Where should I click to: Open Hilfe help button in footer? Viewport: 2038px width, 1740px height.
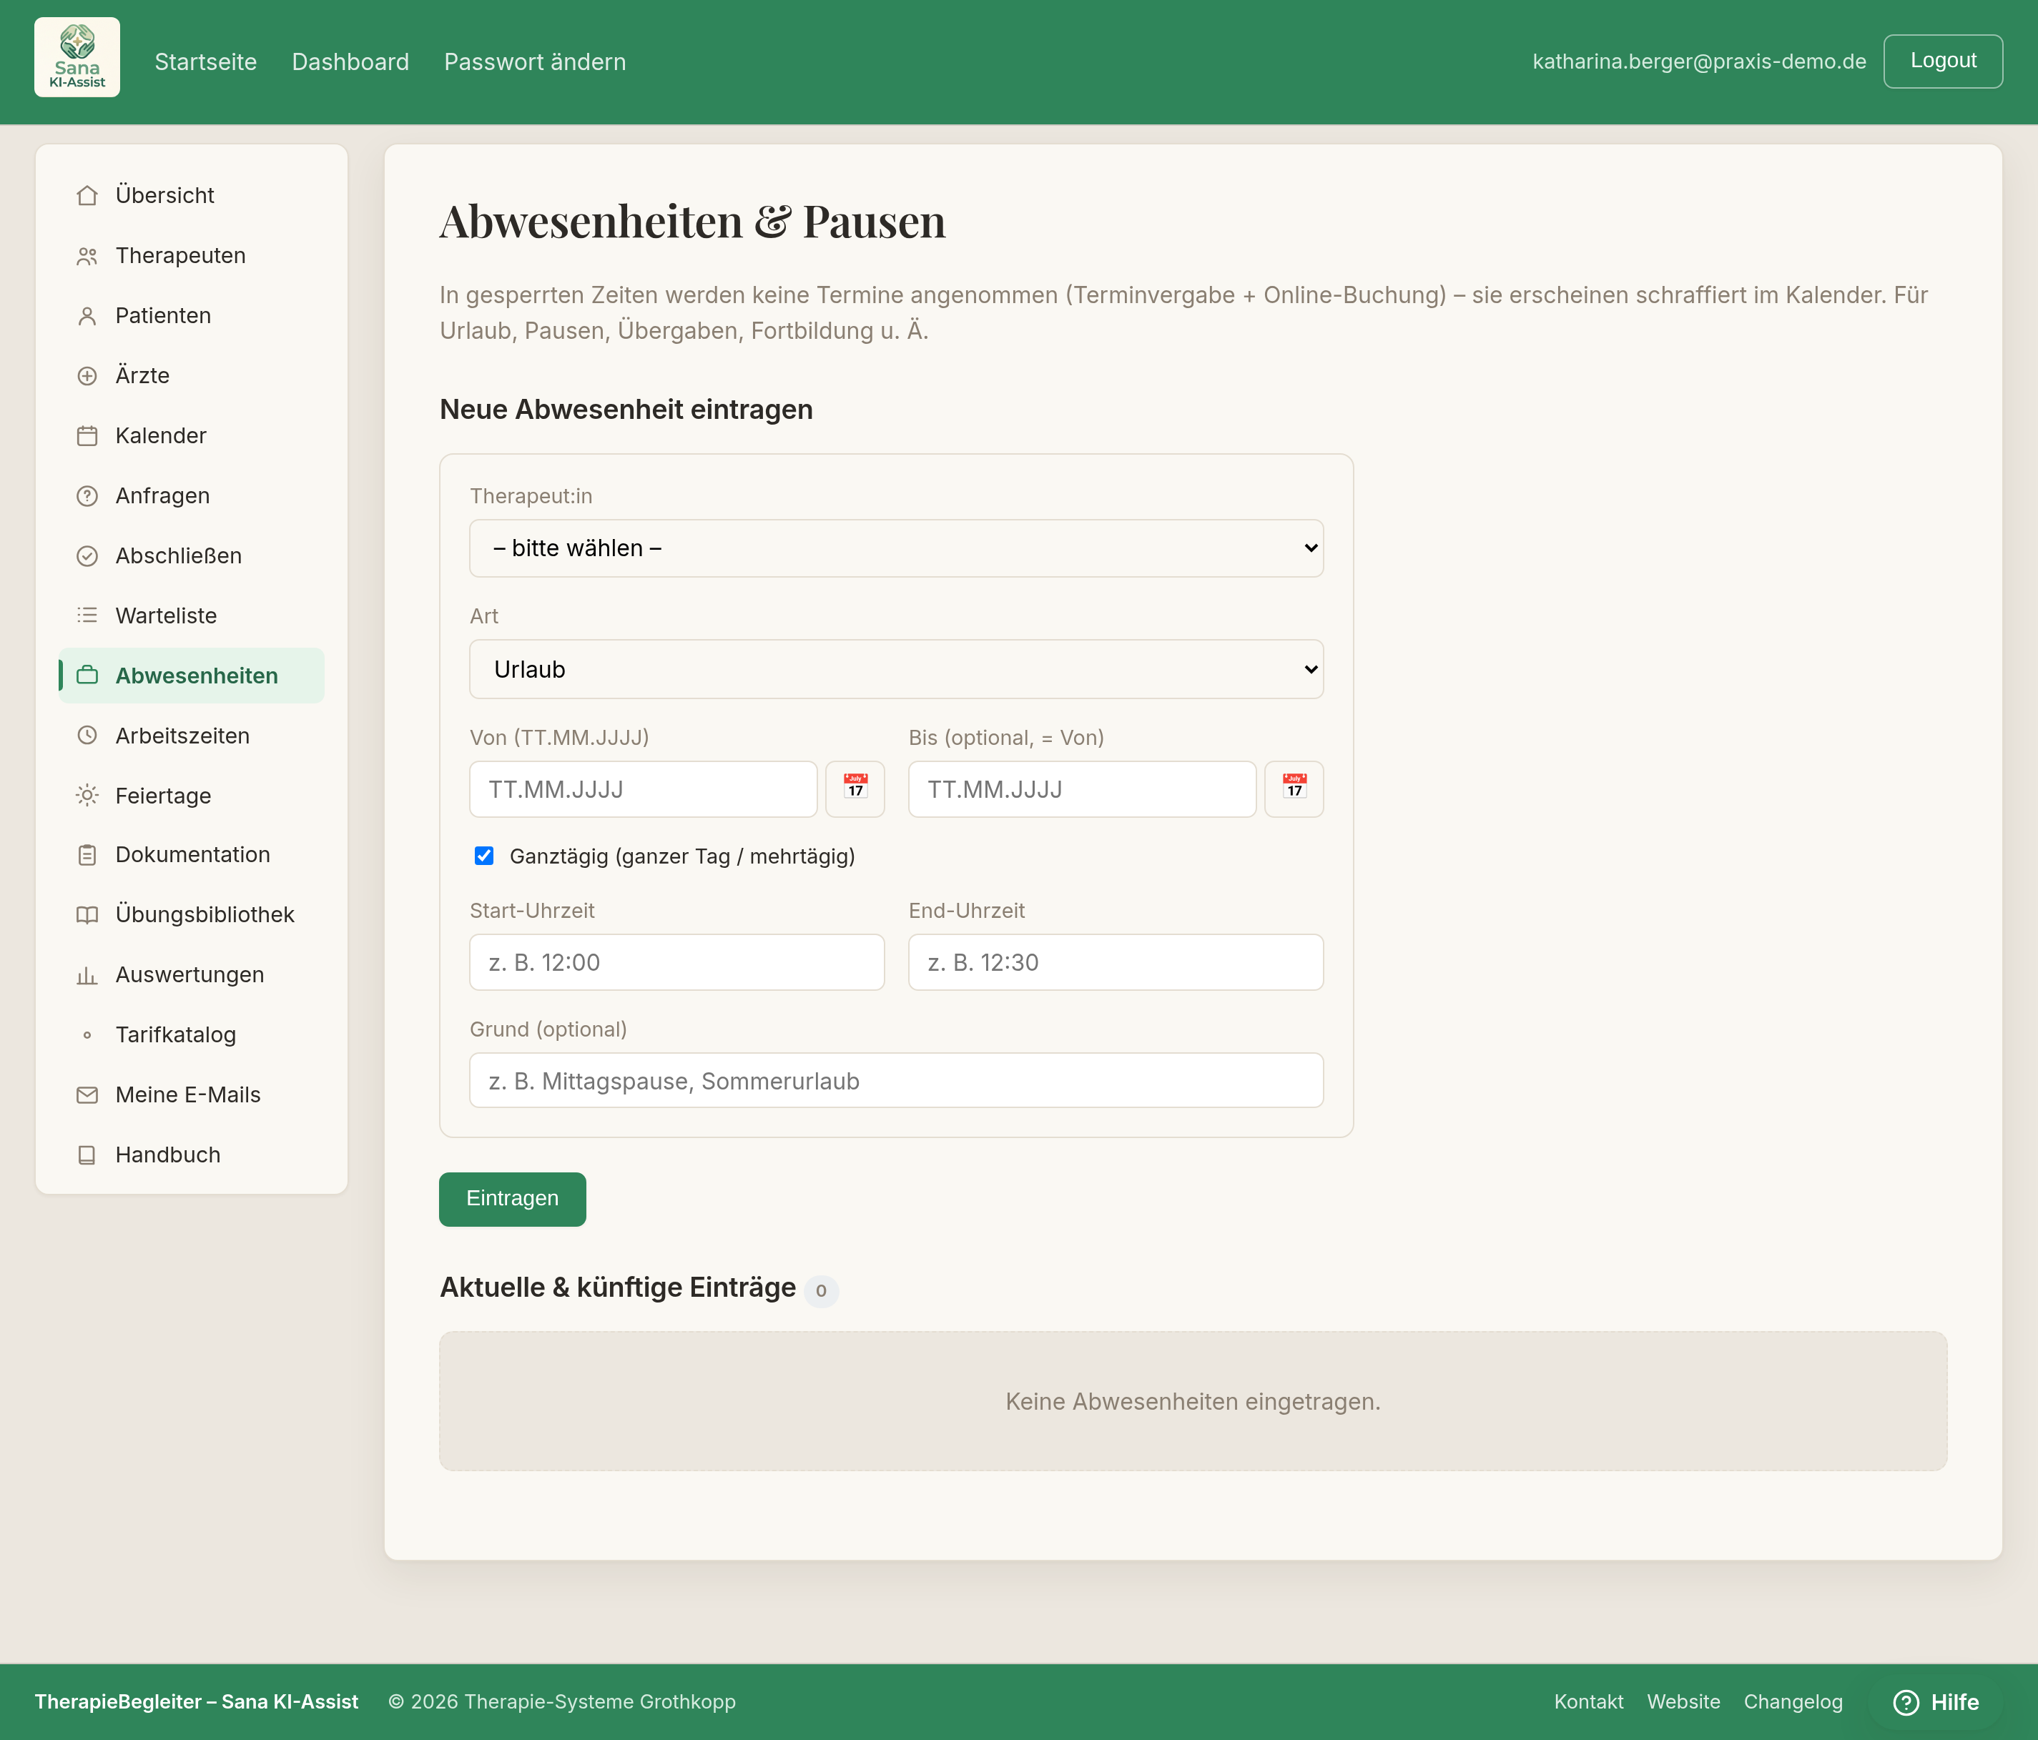click(1936, 1701)
